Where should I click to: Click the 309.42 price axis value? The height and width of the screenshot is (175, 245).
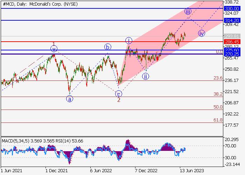pos(232,24)
